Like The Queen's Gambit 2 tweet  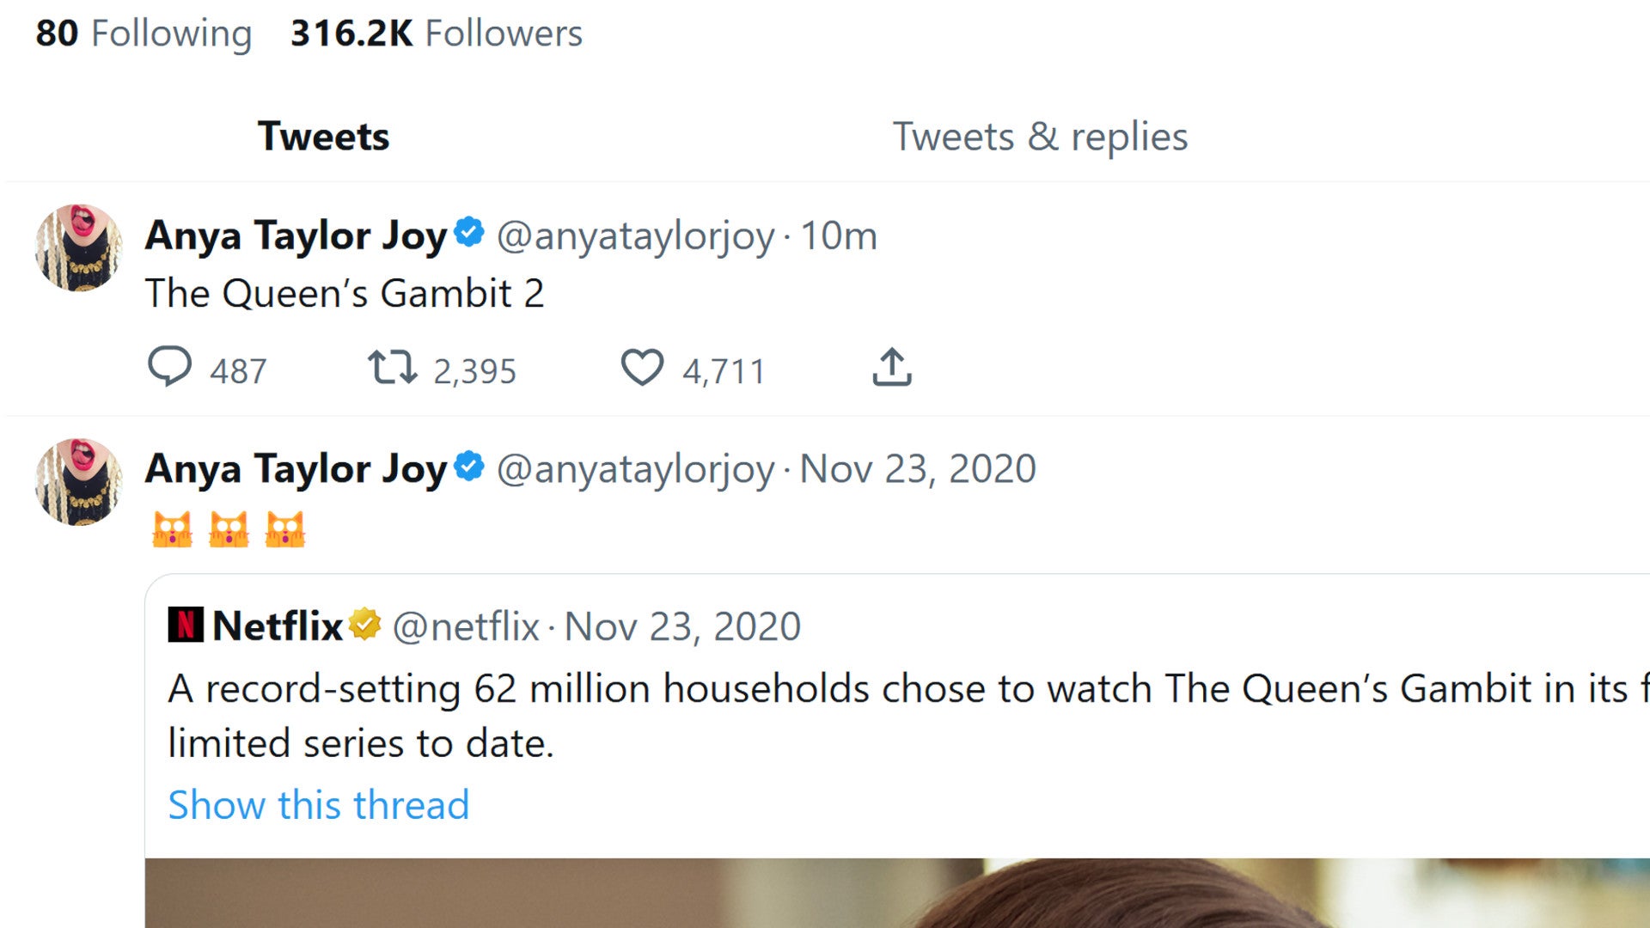(642, 367)
